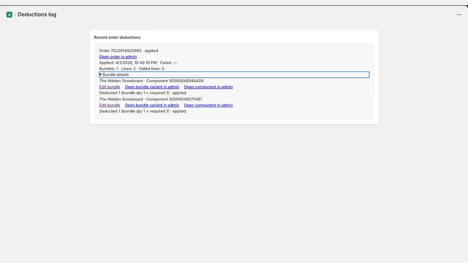The height and width of the screenshot is (263, 468).
Task: Click the Deductions log page title
Action: 37,15
